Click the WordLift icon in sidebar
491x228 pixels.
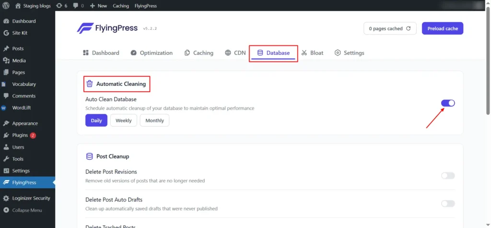coord(6,108)
